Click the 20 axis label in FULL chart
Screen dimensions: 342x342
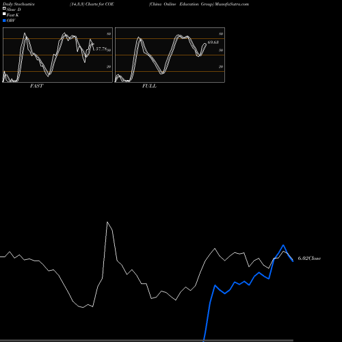pos(221,66)
